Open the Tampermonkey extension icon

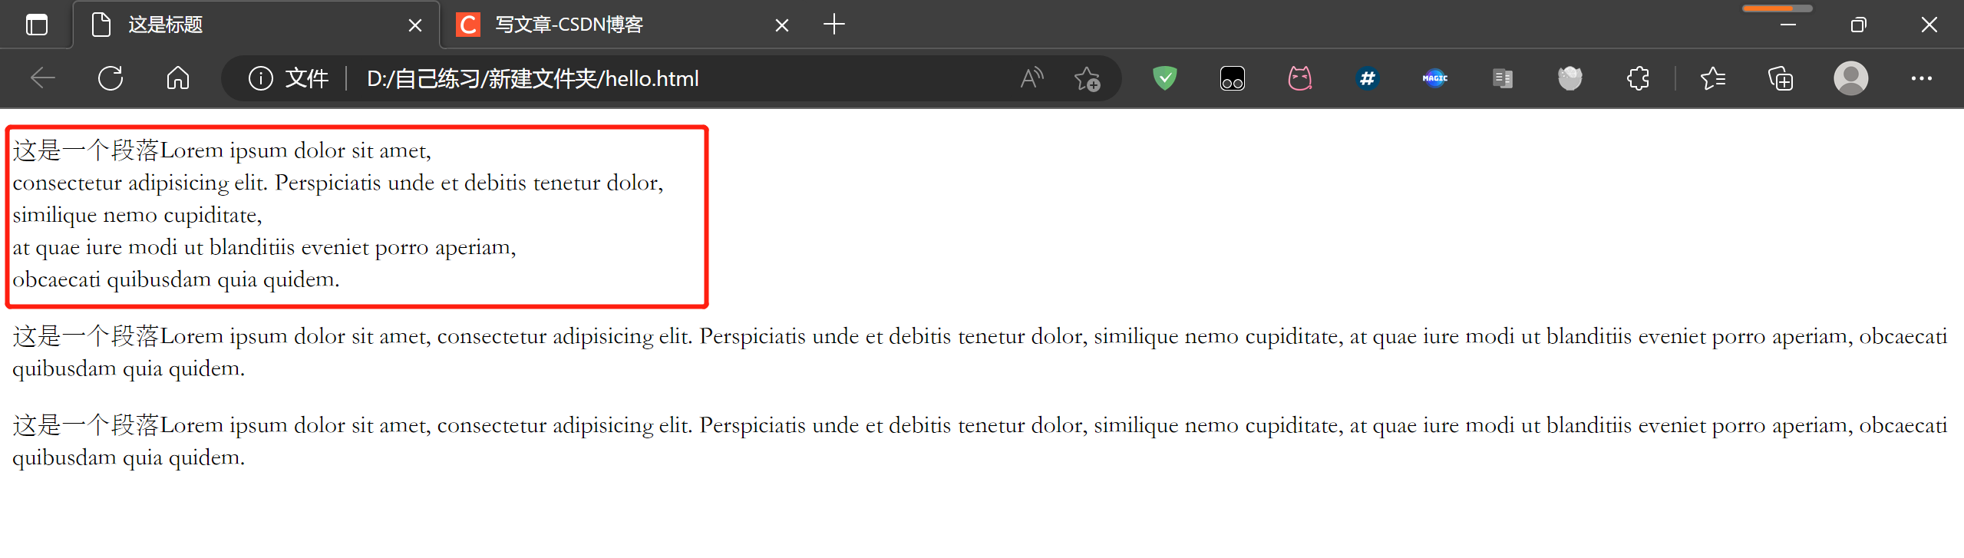(1233, 78)
